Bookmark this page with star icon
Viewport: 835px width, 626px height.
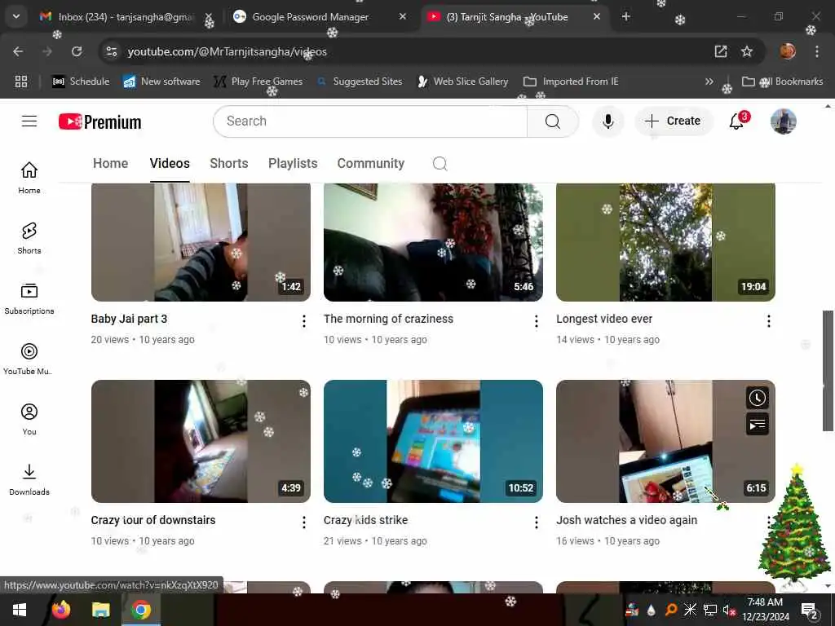pyautogui.click(x=747, y=51)
